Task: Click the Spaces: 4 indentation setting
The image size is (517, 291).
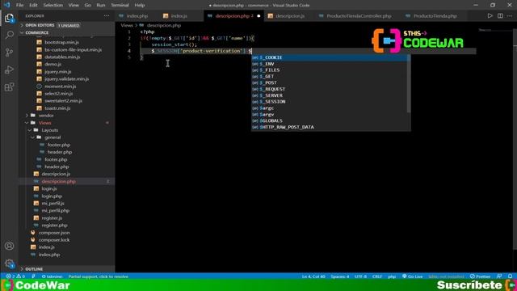Action: pos(339,276)
